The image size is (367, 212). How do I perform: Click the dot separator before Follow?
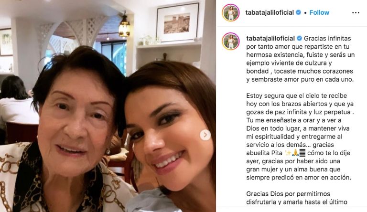click(x=305, y=13)
